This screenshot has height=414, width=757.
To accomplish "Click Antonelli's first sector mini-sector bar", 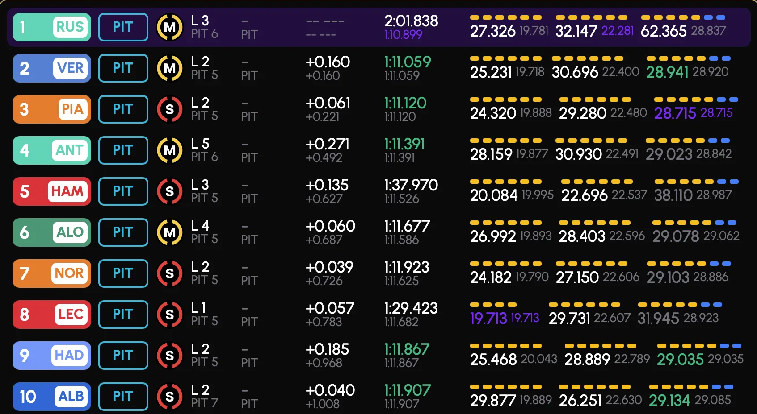I will coord(505,141).
